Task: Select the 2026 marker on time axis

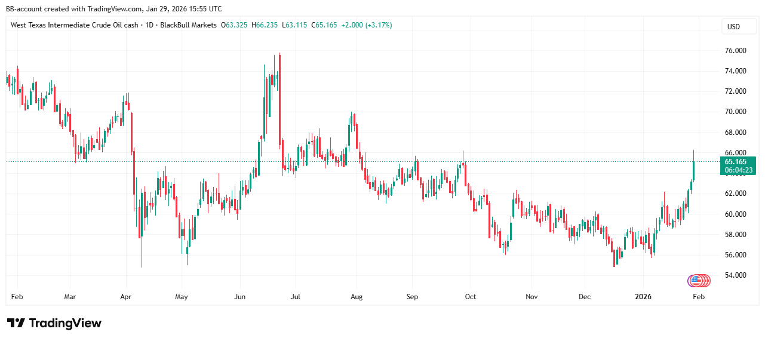Action: (643, 296)
